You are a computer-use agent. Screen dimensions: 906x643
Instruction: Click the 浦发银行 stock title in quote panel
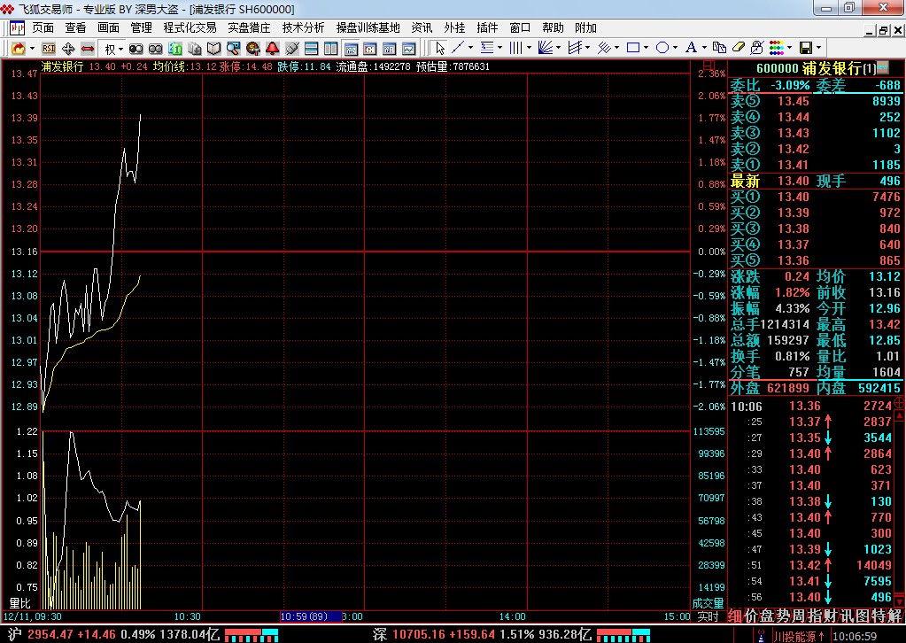click(x=832, y=69)
